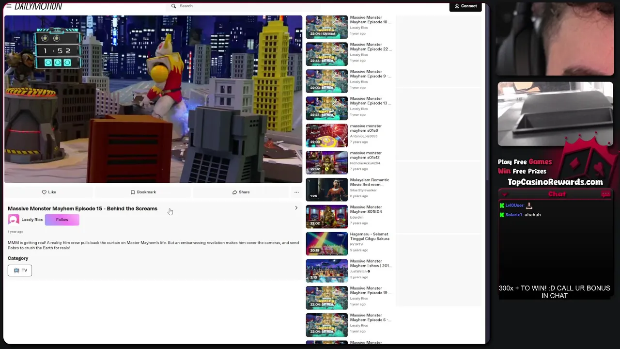620x349 pixels.
Task: Open Episode 18 Up next thumbnail
Action: [326, 27]
